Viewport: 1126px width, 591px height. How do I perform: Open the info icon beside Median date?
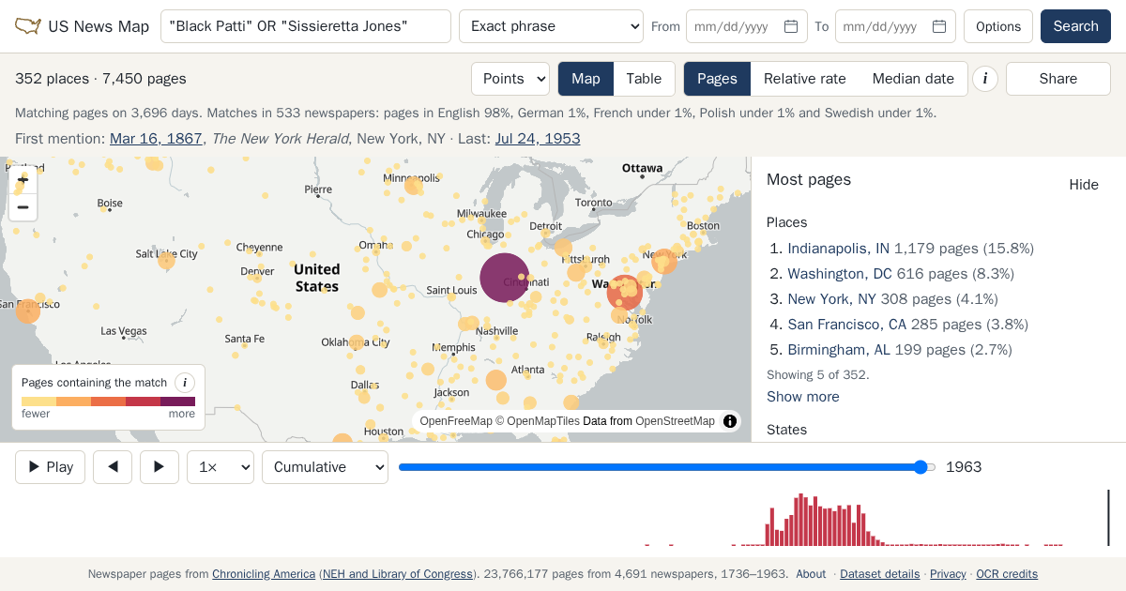pos(984,79)
